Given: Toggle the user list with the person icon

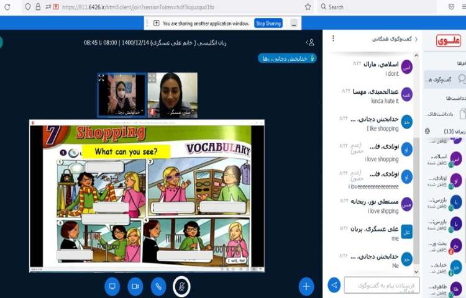Looking at the screenshot, I should (x=310, y=42).
